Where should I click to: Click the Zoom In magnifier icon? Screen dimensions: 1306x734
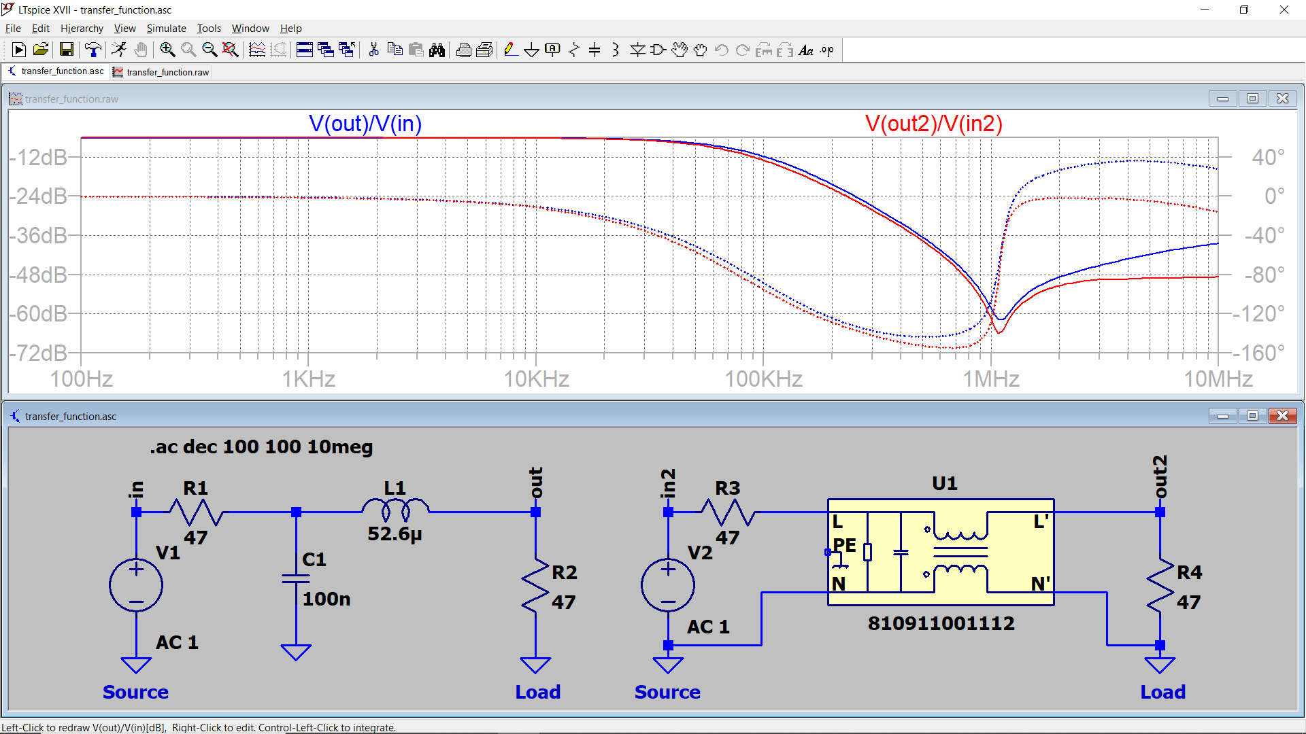(x=167, y=50)
